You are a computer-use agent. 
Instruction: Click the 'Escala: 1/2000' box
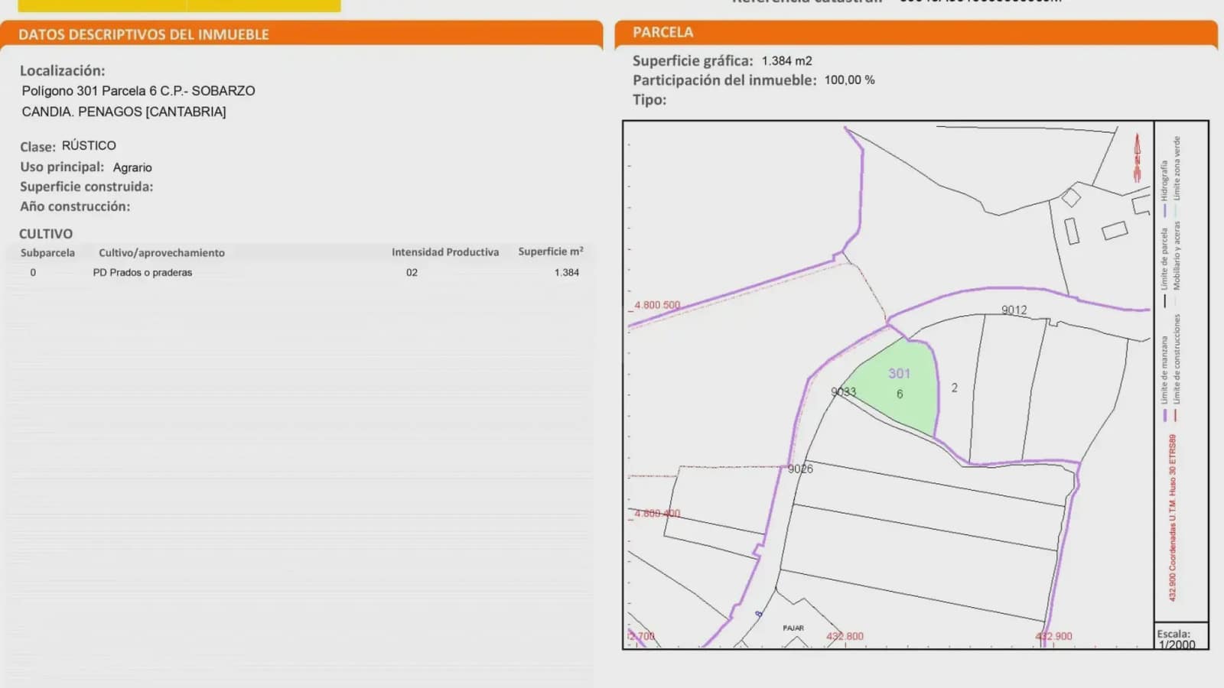[1180, 638]
